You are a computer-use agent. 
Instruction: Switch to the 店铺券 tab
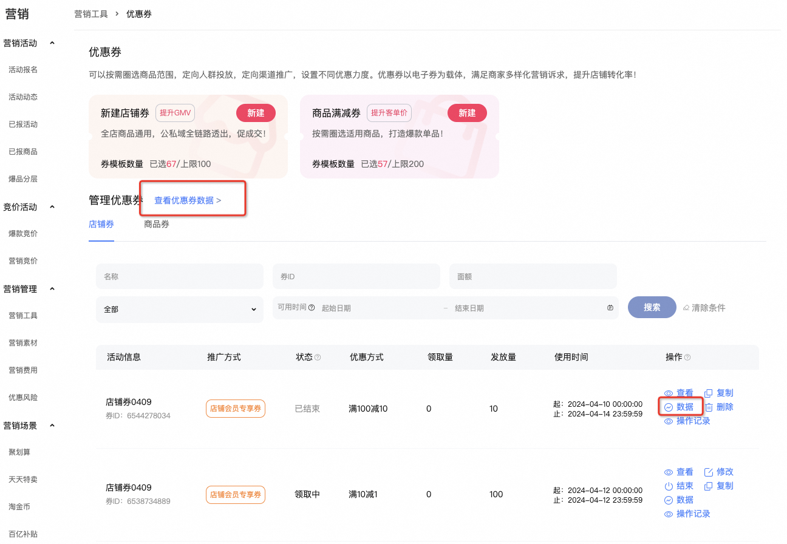pos(101,224)
